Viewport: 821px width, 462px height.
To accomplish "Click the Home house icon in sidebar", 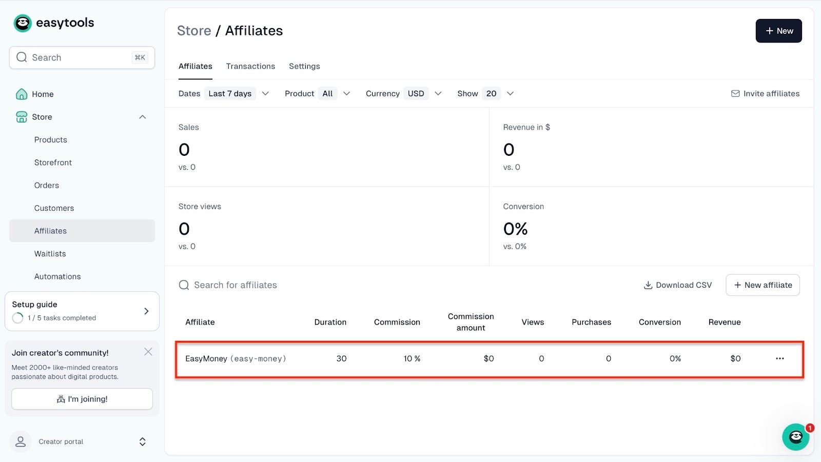I will (22, 94).
